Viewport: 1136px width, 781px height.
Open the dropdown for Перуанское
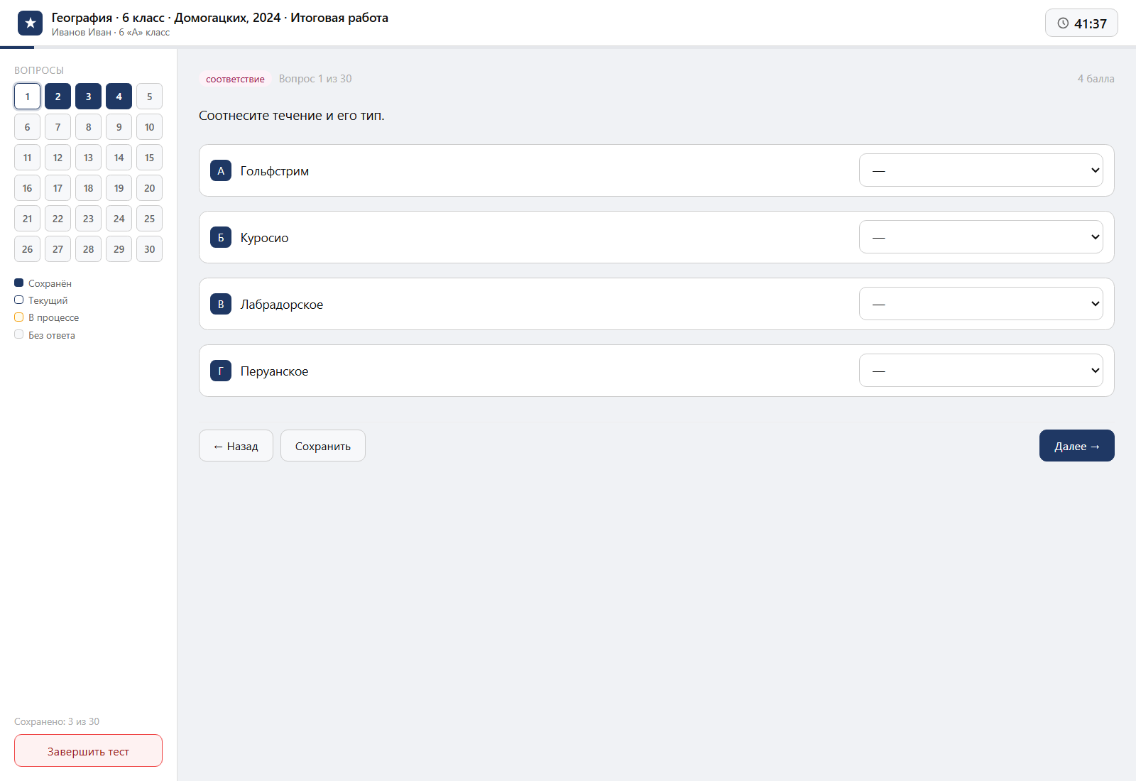click(x=981, y=371)
